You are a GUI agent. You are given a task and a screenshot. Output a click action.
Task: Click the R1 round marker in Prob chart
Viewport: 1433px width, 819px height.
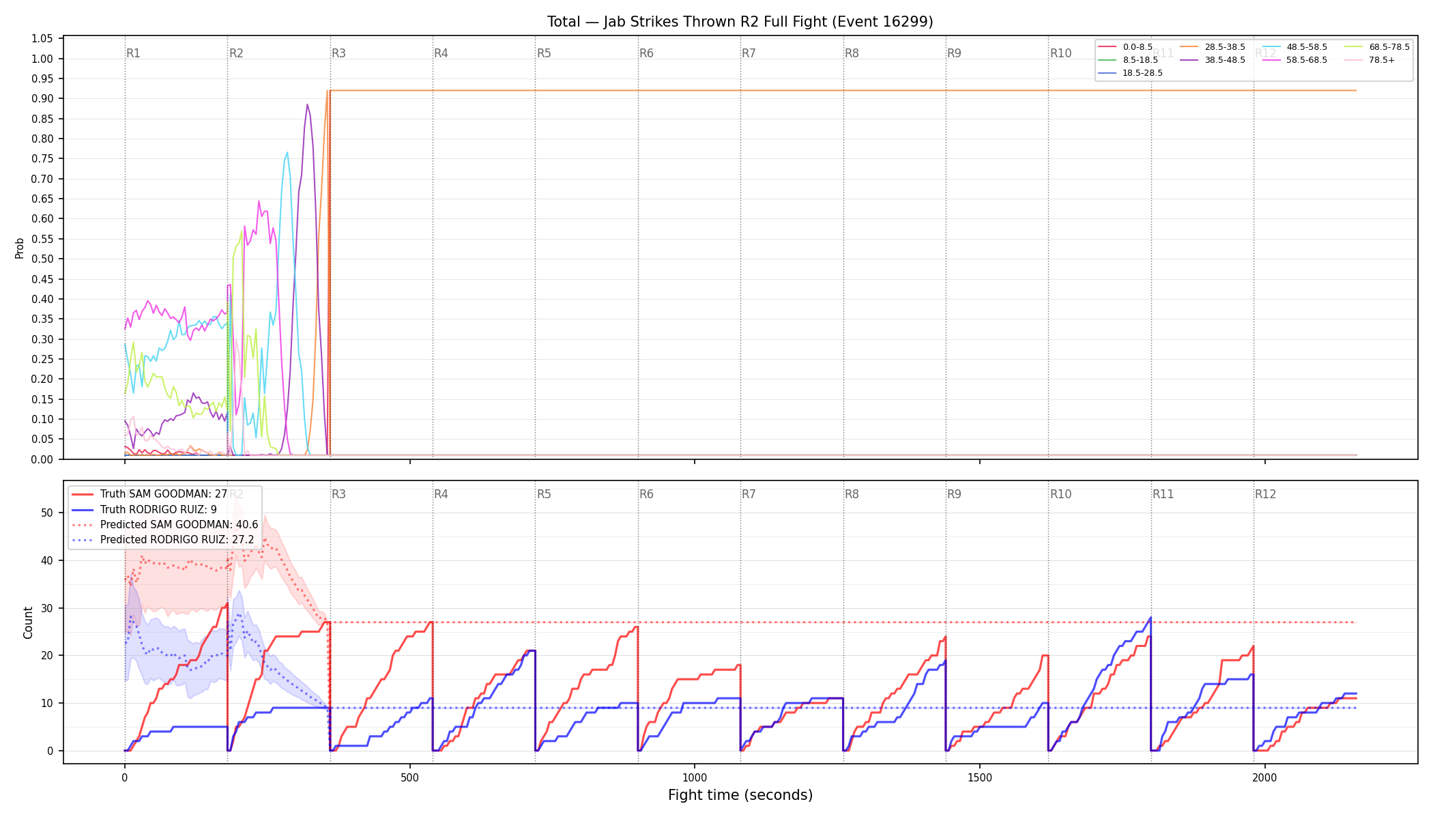tap(133, 53)
